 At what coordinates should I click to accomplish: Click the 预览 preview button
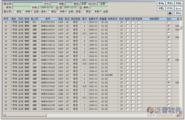(170, 3)
